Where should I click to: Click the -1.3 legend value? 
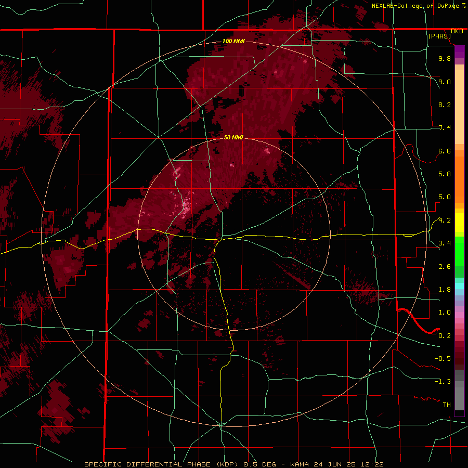pos(443,382)
